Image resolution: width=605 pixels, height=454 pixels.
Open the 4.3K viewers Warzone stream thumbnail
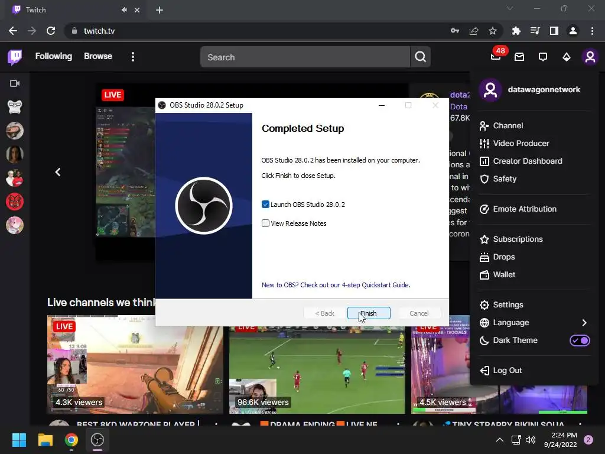pyautogui.click(x=135, y=364)
